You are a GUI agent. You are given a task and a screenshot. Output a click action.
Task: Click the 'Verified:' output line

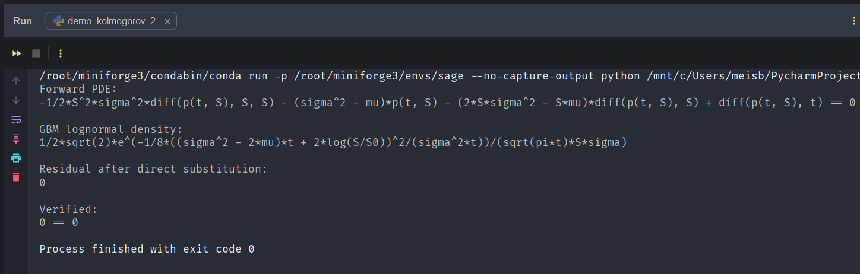click(68, 209)
